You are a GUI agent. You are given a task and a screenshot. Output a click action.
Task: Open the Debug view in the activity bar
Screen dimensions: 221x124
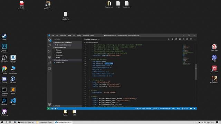point(49,57)
